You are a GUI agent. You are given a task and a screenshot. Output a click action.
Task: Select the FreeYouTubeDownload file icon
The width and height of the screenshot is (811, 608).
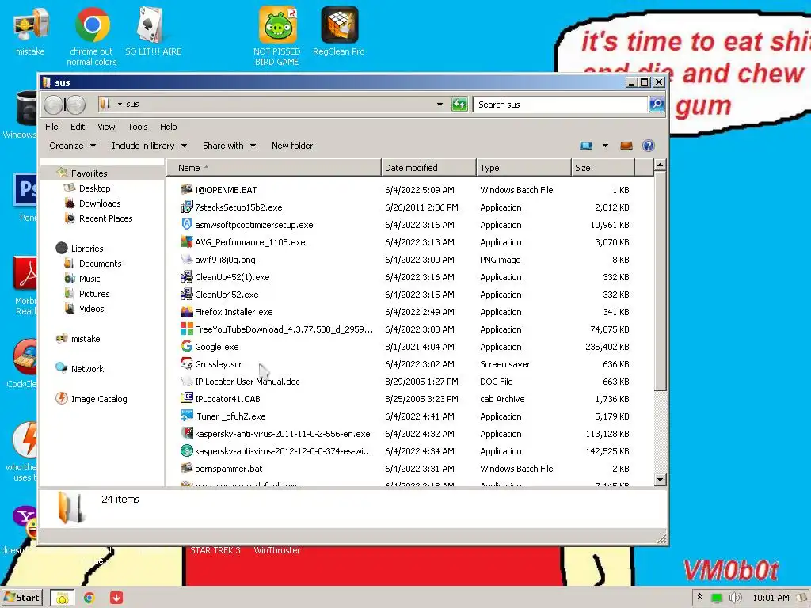pyautogui.click(x=186, y=329)
